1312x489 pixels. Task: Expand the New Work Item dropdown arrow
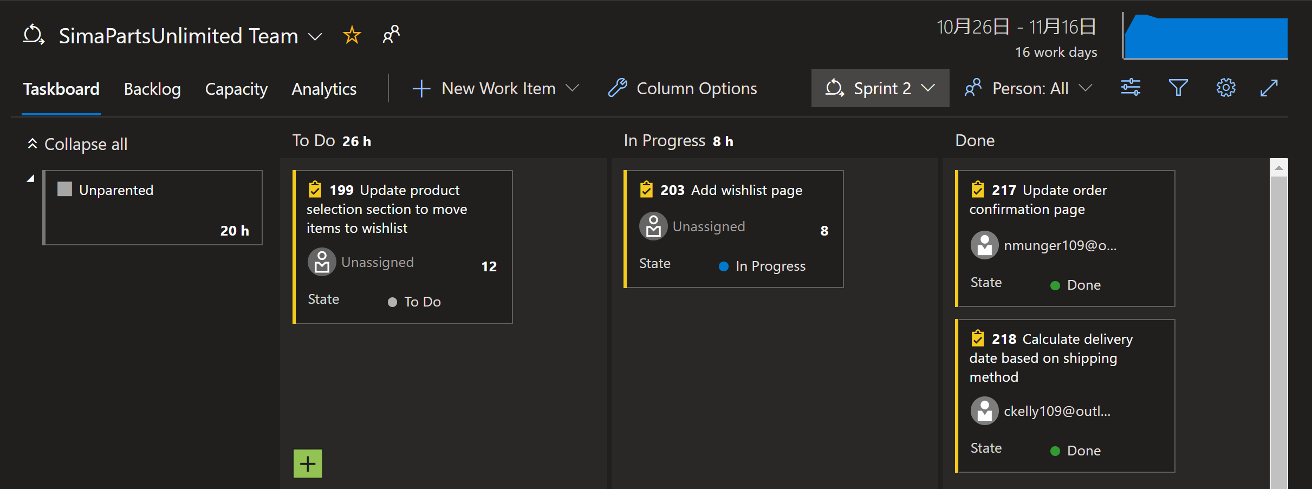(x=573, y=88)
